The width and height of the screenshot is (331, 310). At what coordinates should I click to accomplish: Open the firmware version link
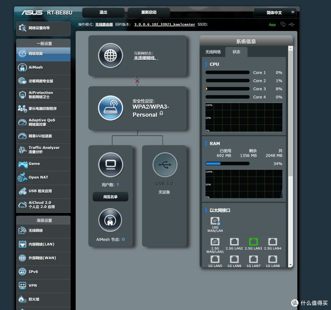tap(165, 25)
